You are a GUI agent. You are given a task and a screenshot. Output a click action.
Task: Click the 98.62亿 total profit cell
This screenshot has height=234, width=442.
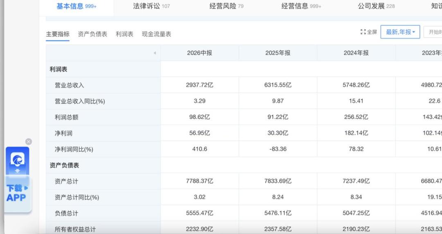click(200, 117)
